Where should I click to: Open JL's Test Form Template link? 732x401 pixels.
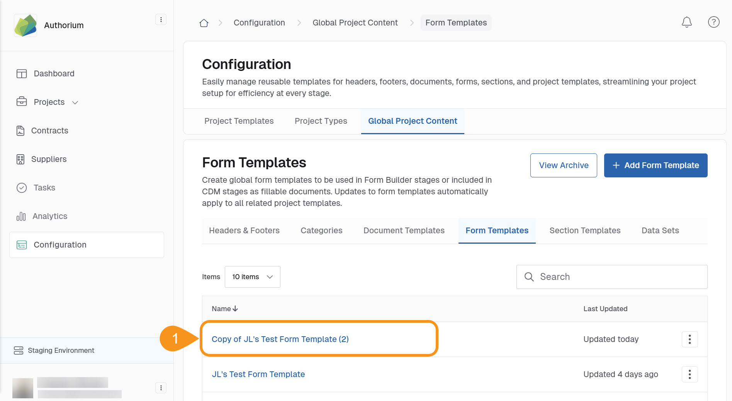[x=258, y=374]
